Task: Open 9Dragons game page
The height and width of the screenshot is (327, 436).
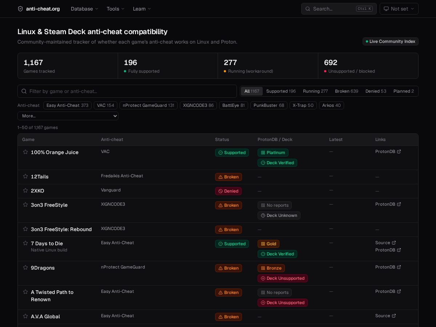Action: pyautogui.click(x=43, y=268)
